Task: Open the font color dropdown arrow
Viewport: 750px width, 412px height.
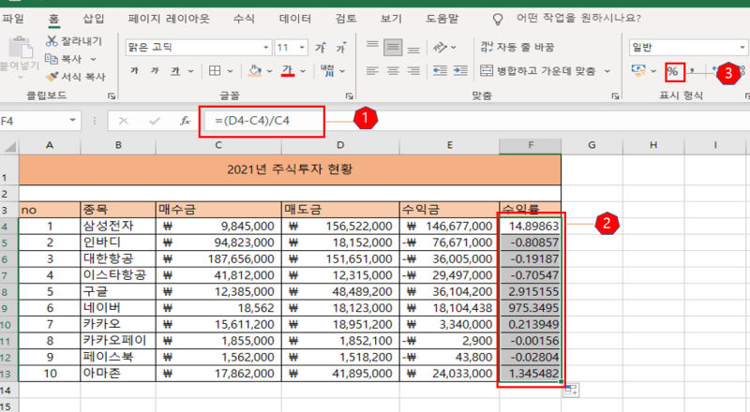Action: [303, 71]
